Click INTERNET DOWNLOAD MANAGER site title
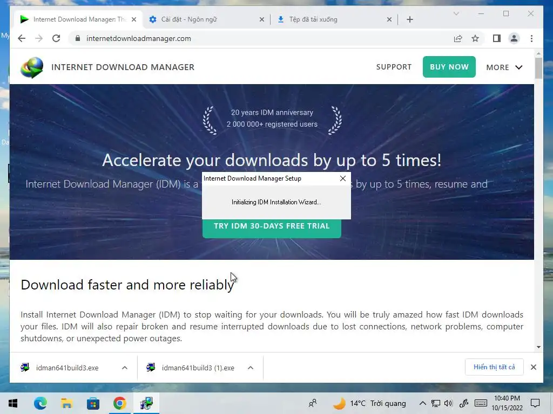This screenshot has height=414, width=553. coord(123,67)
